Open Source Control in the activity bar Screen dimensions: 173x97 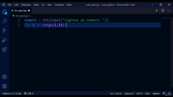click(x=4, y=30)
